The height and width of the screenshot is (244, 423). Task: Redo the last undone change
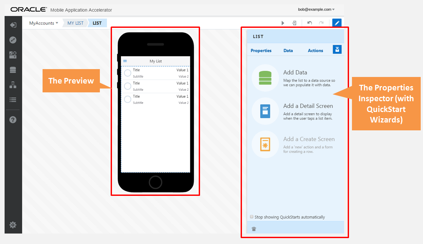point(321,23)
